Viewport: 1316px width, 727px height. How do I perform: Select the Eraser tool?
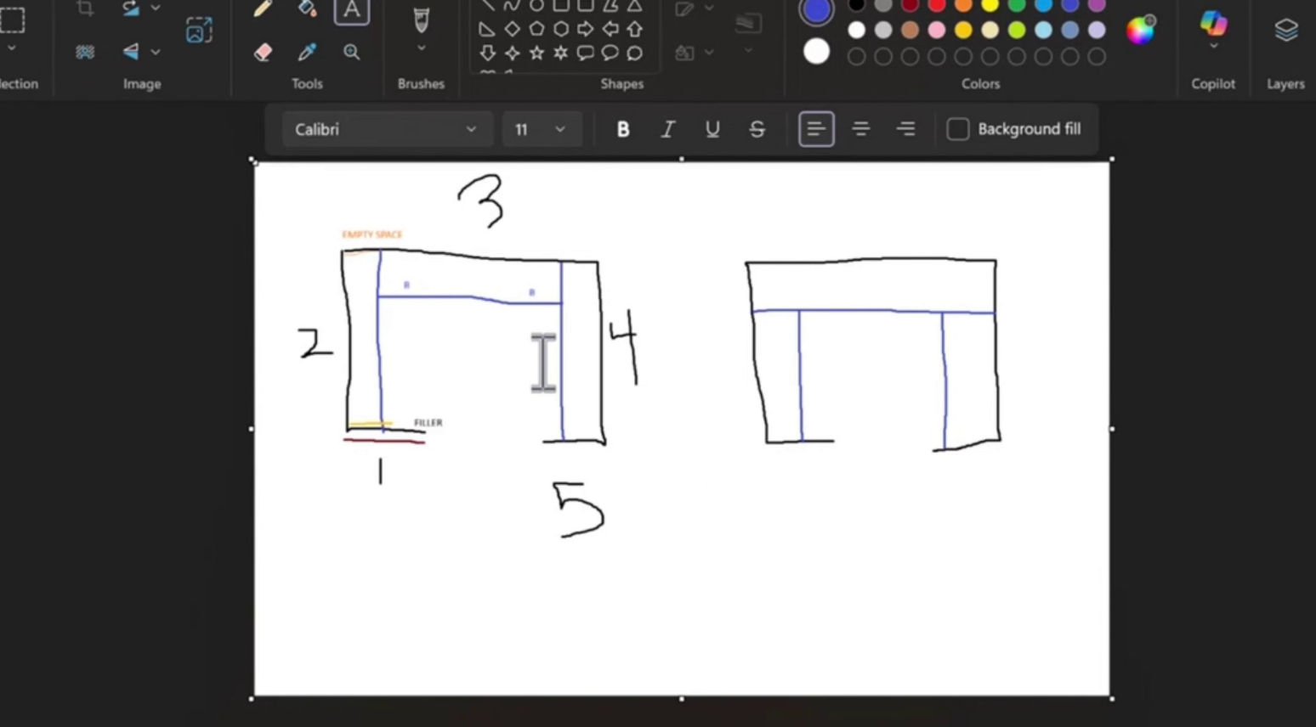pos(263,52)
